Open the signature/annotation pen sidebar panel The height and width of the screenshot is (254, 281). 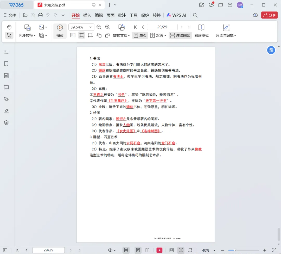6,111
